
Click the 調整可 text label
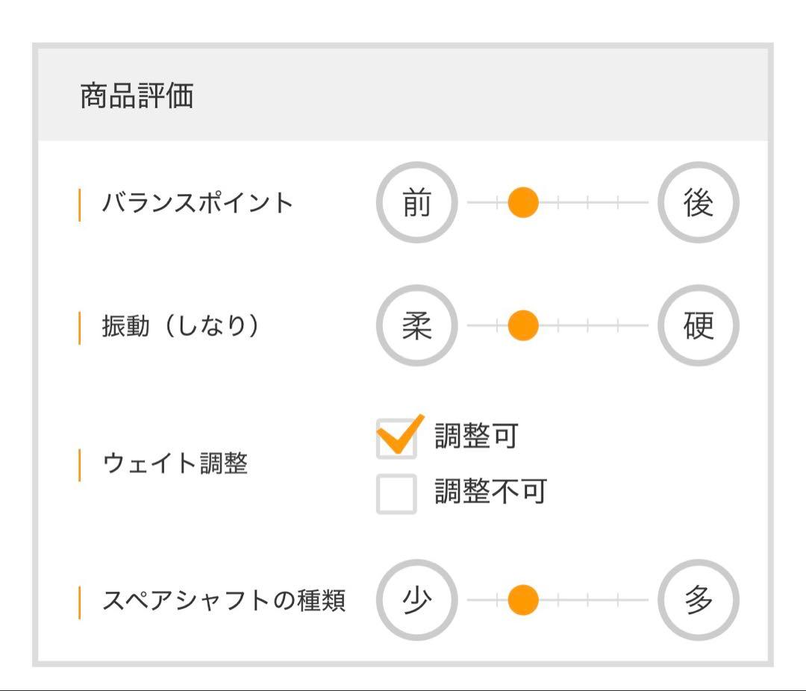478,437
